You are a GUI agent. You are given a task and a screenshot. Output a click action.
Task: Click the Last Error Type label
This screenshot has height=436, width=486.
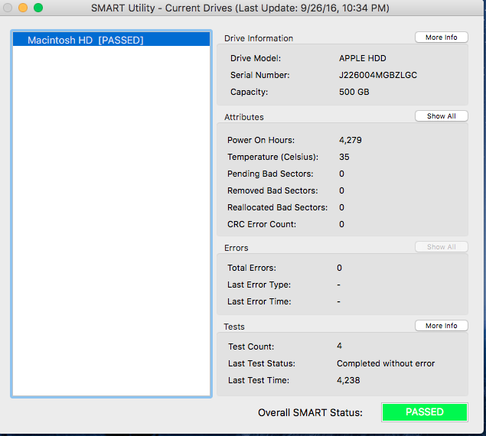tap(259, 285)
